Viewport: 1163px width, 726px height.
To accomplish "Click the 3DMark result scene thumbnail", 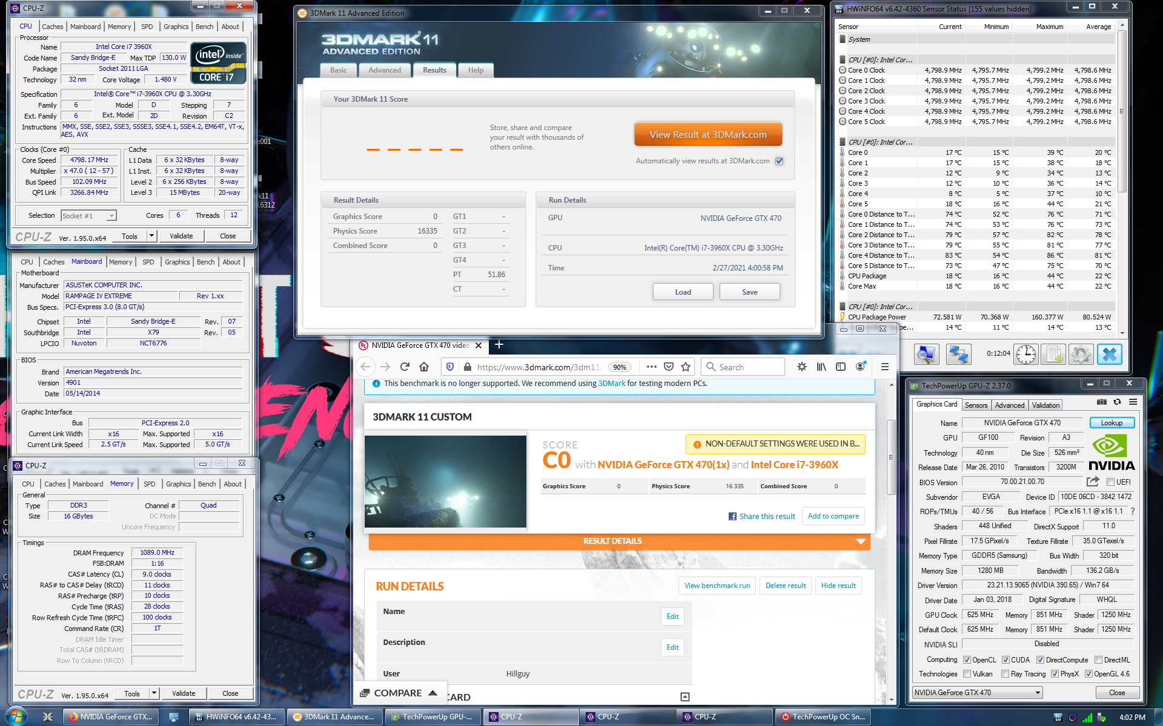I will point(445,482).
